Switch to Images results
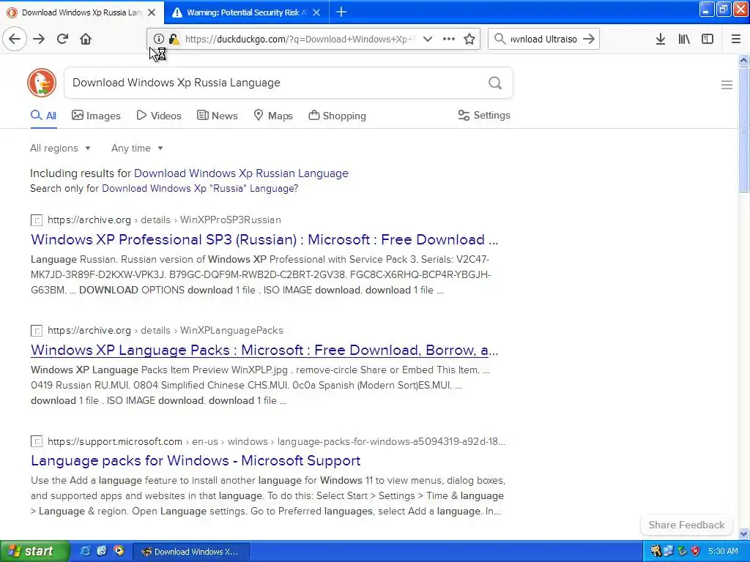Screen dimensions: 750x562 pos(96,116)
